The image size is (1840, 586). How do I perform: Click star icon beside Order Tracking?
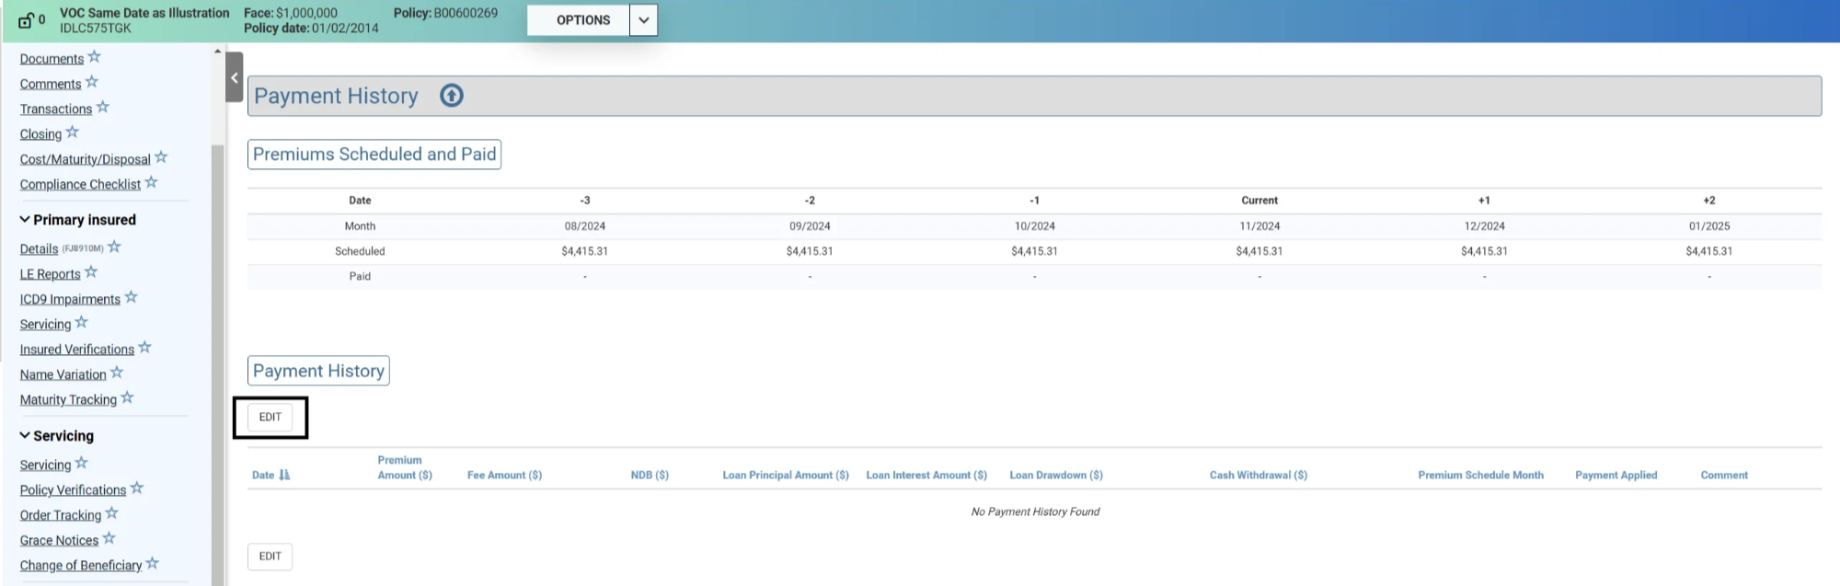(x=111, y=513)
